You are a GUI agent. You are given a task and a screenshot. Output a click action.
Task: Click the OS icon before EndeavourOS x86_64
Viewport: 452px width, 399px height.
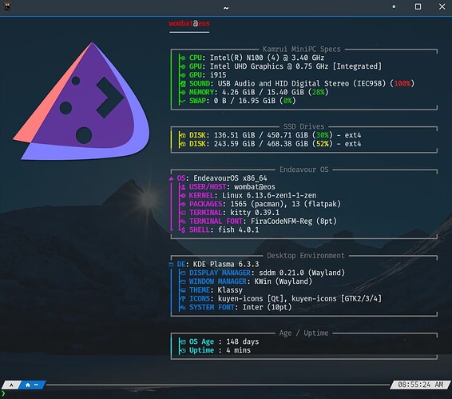click(171, 178)
